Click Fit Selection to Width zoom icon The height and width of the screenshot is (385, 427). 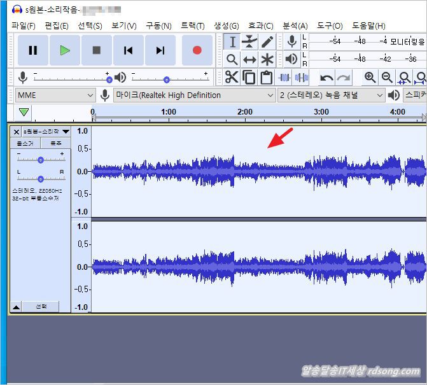(x=404, y=78)
